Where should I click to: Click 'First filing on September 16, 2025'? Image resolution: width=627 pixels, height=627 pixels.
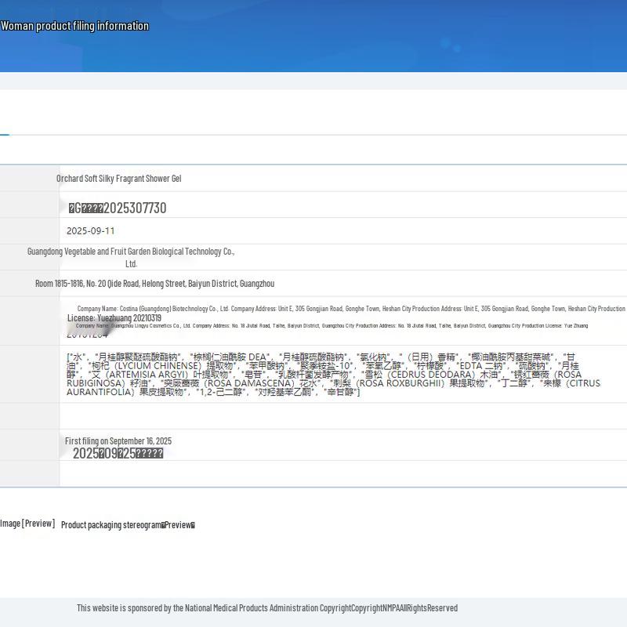pyautogui.click(x=118, y=441)
